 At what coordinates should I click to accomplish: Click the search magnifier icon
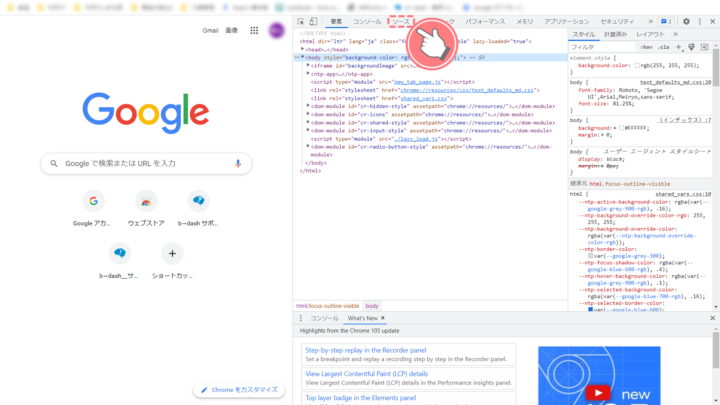pyautogui.click(x=54, y=163)
